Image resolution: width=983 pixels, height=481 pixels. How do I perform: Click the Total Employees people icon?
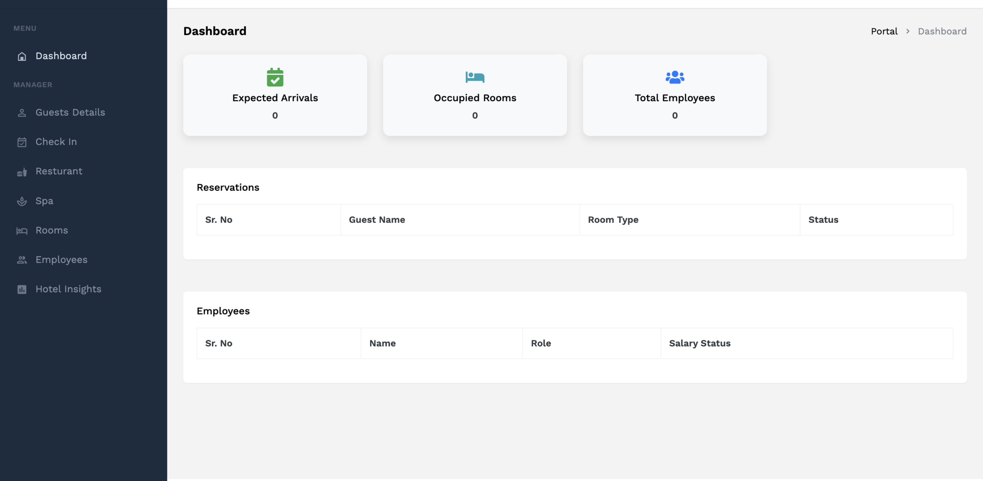tap(675, 77)
